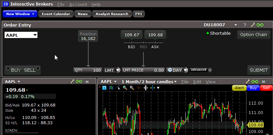Click the yellow Alert button on chart
This screenshot has width=273, height=135.
(x=239, y=88)
